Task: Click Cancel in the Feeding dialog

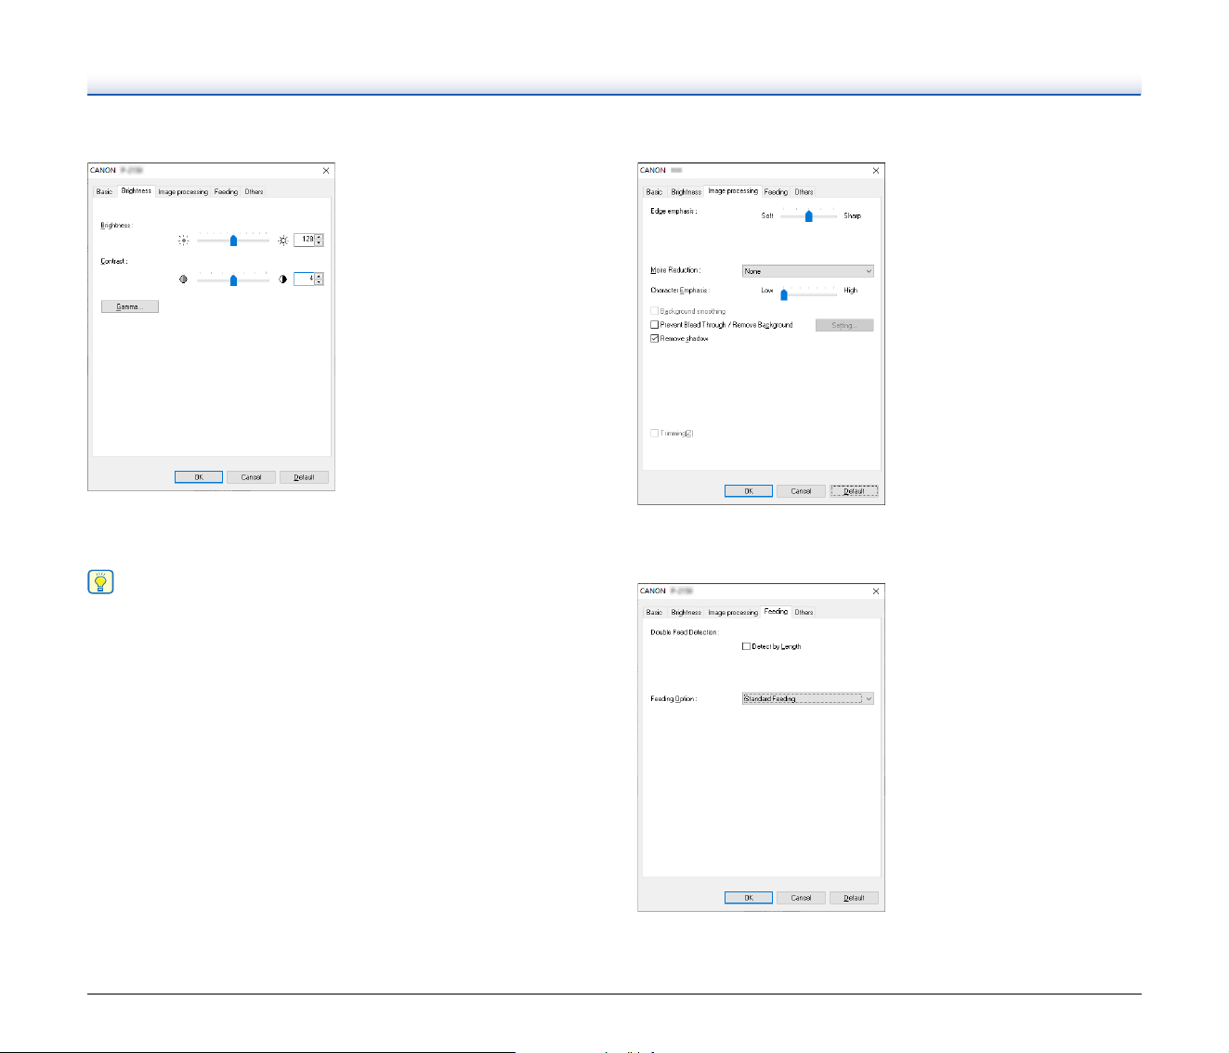Action: point(801,898)
